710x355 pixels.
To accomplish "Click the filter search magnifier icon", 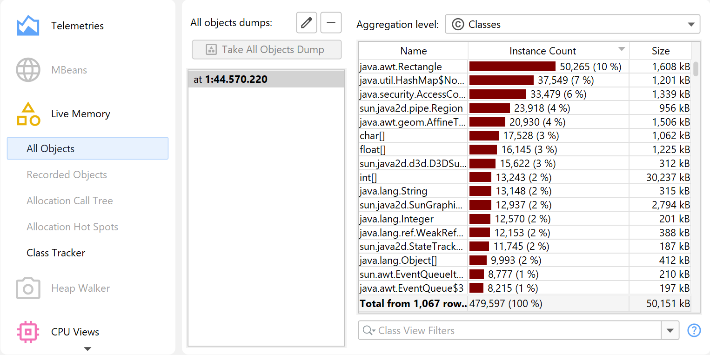I will tap(368, 330).
